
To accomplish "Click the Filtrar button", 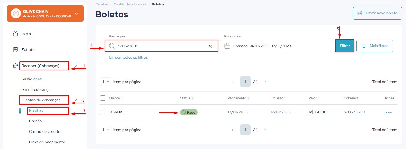I will click(345, 46).
